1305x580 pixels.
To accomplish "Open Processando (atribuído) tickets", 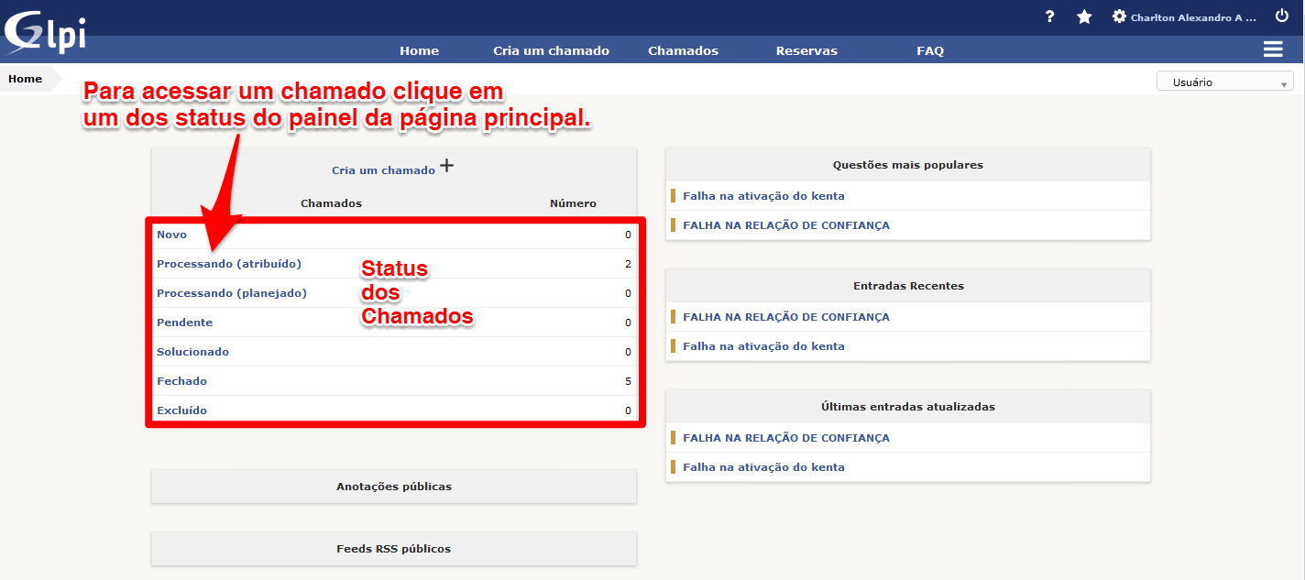I will (x=229, y=264).
